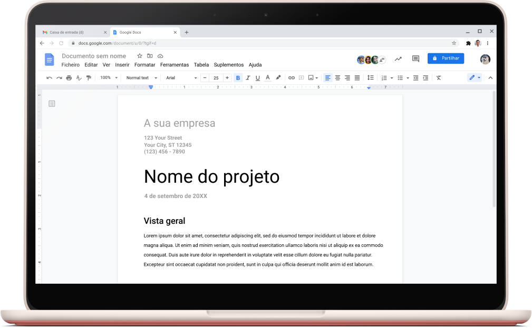Open the 100% zoom dropdown
Screen dimensions: 532x328
(x=109, y=78)
